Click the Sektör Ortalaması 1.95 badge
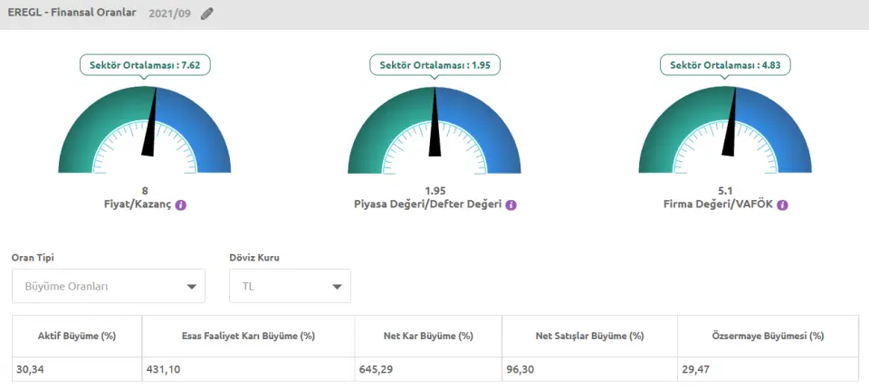Image resolution: width=869 pixels, height=389 pixels. tap(434, 65)
